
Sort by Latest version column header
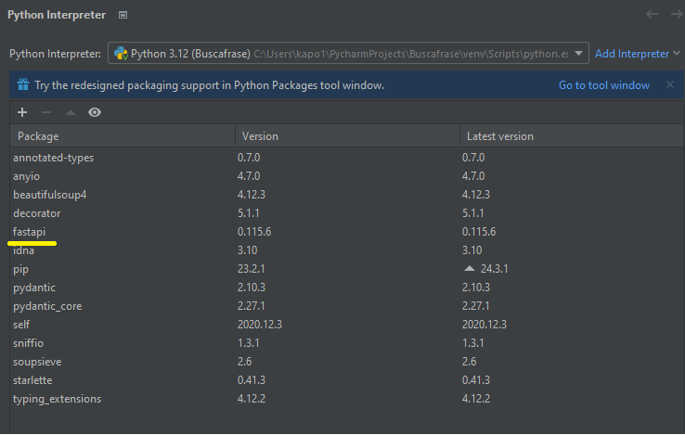pyautogui.click(x=572, y=136)
